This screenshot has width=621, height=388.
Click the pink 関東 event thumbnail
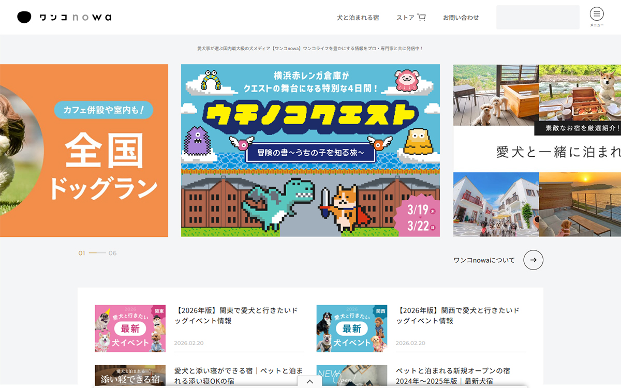click(130, 329)
